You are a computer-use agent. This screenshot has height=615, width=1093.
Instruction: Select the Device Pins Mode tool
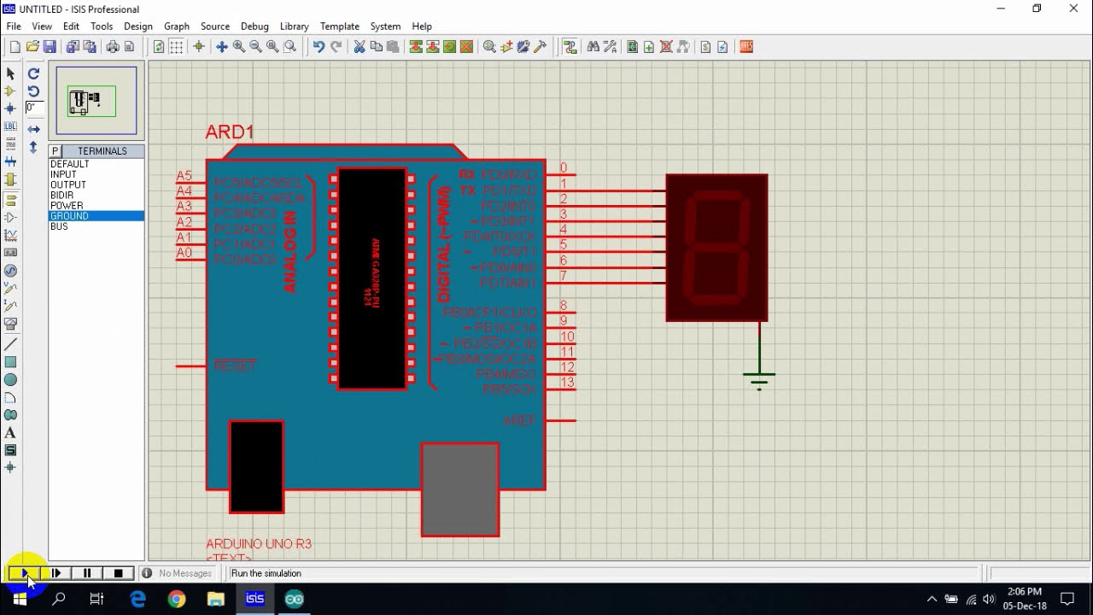(x=10, y=217)
